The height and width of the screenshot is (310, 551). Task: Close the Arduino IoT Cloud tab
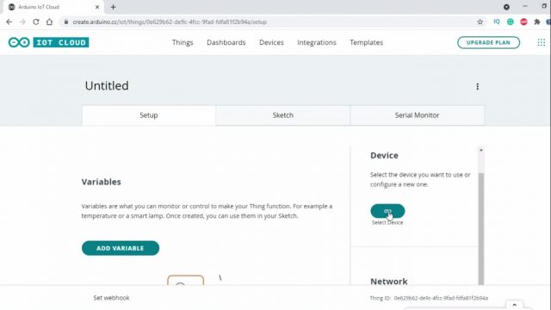97,7
